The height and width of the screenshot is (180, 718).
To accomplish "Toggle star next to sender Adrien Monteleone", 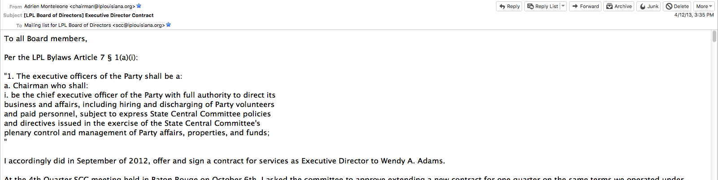I will point(139,6).
